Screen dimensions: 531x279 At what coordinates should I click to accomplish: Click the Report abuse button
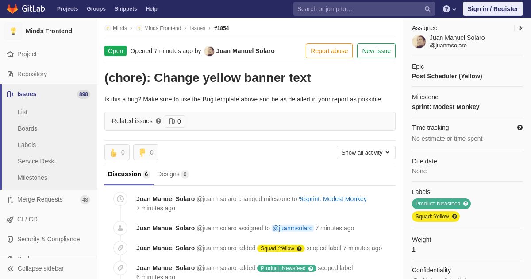pos(329,51)
